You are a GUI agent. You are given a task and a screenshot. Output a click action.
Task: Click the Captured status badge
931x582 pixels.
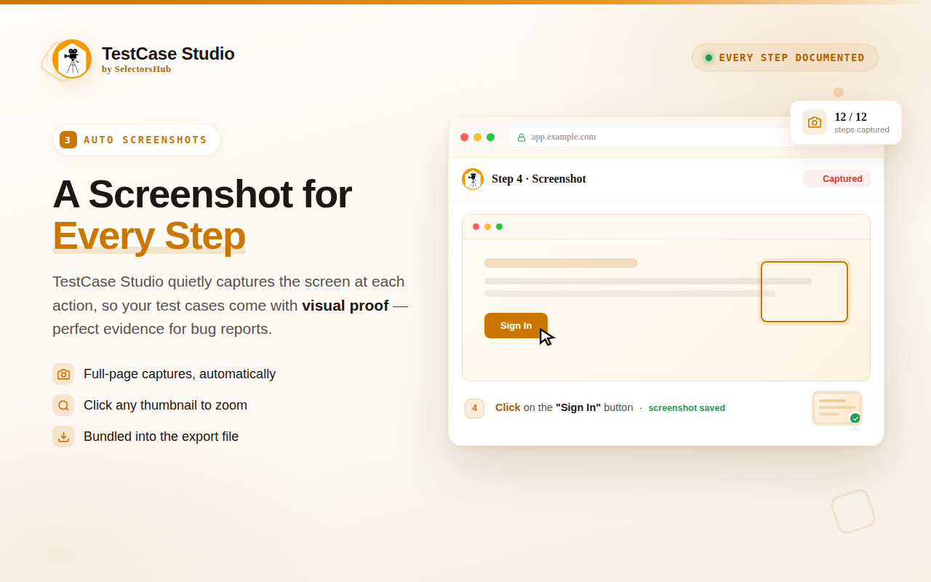[x=836, y=179]
